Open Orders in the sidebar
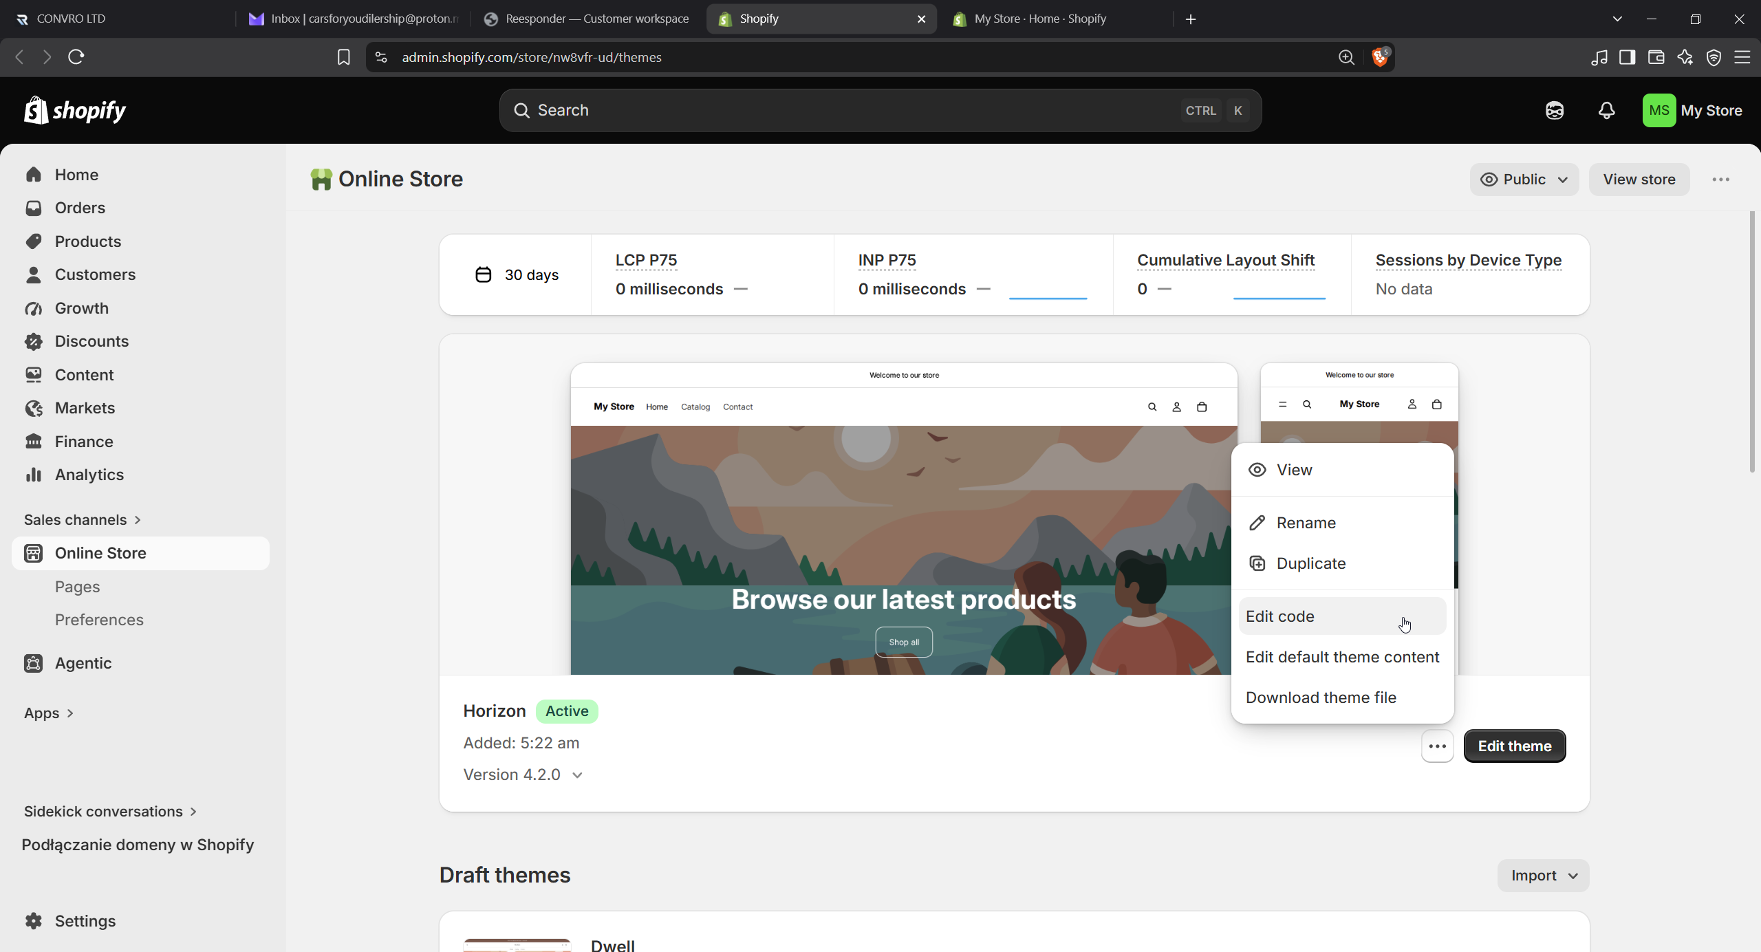Image resolution: width=1761 pixels, height=952 pixels. [140, 208]
